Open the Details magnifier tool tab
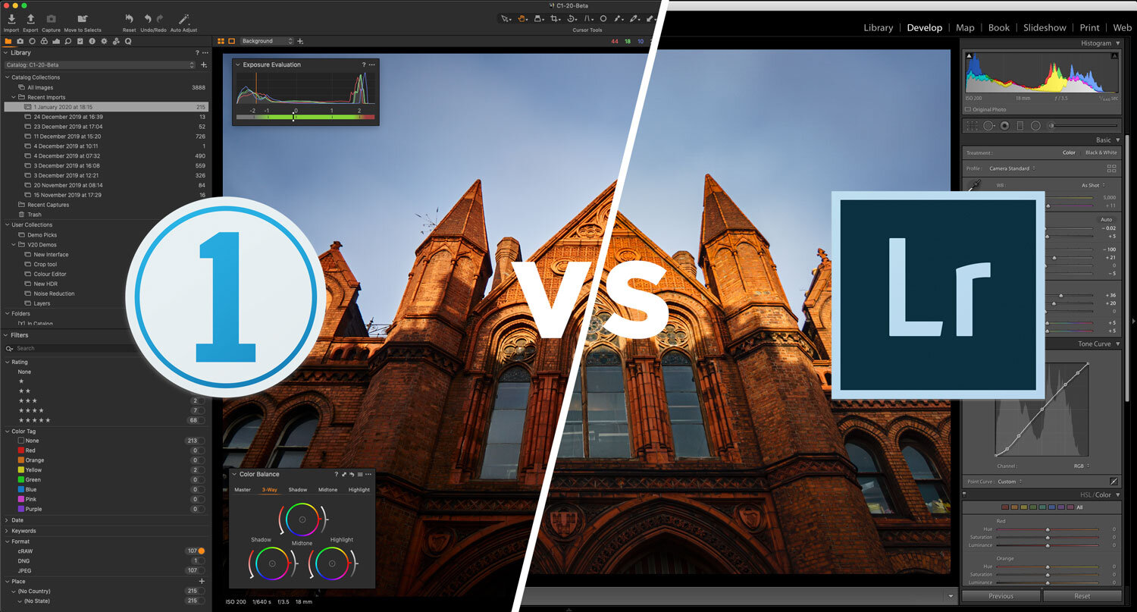The width and height of the screenshot is (1137, 612). point(68,41)
